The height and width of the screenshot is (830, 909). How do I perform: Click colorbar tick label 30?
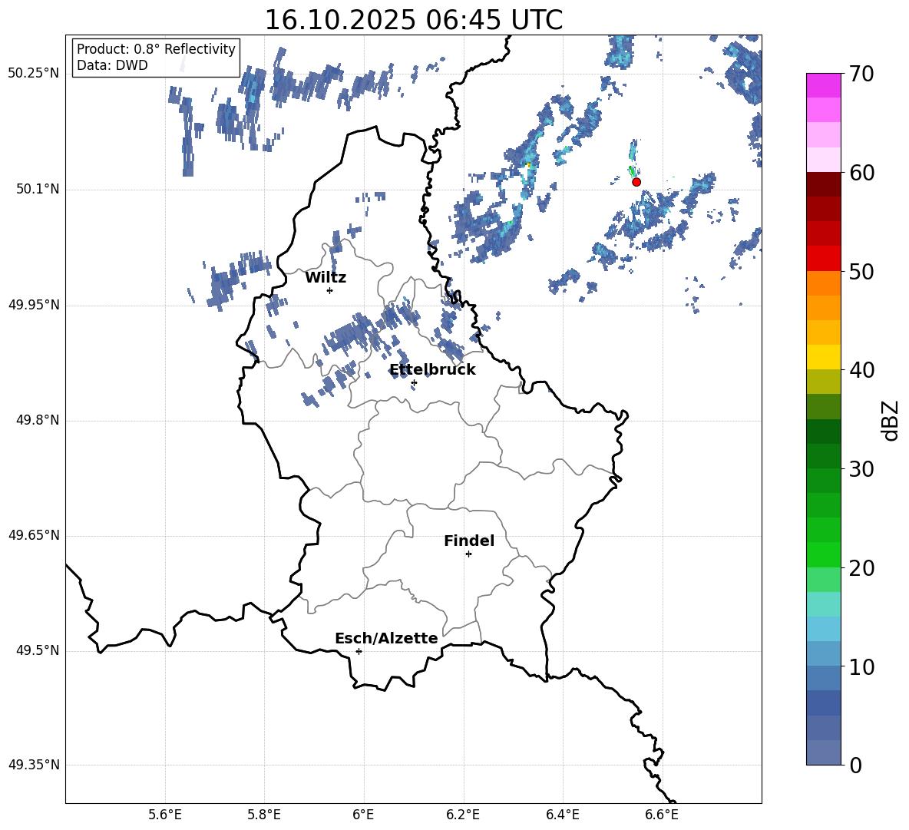[861, 469]
